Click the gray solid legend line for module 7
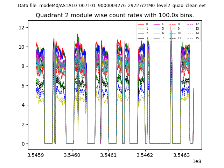 [156, 38]
